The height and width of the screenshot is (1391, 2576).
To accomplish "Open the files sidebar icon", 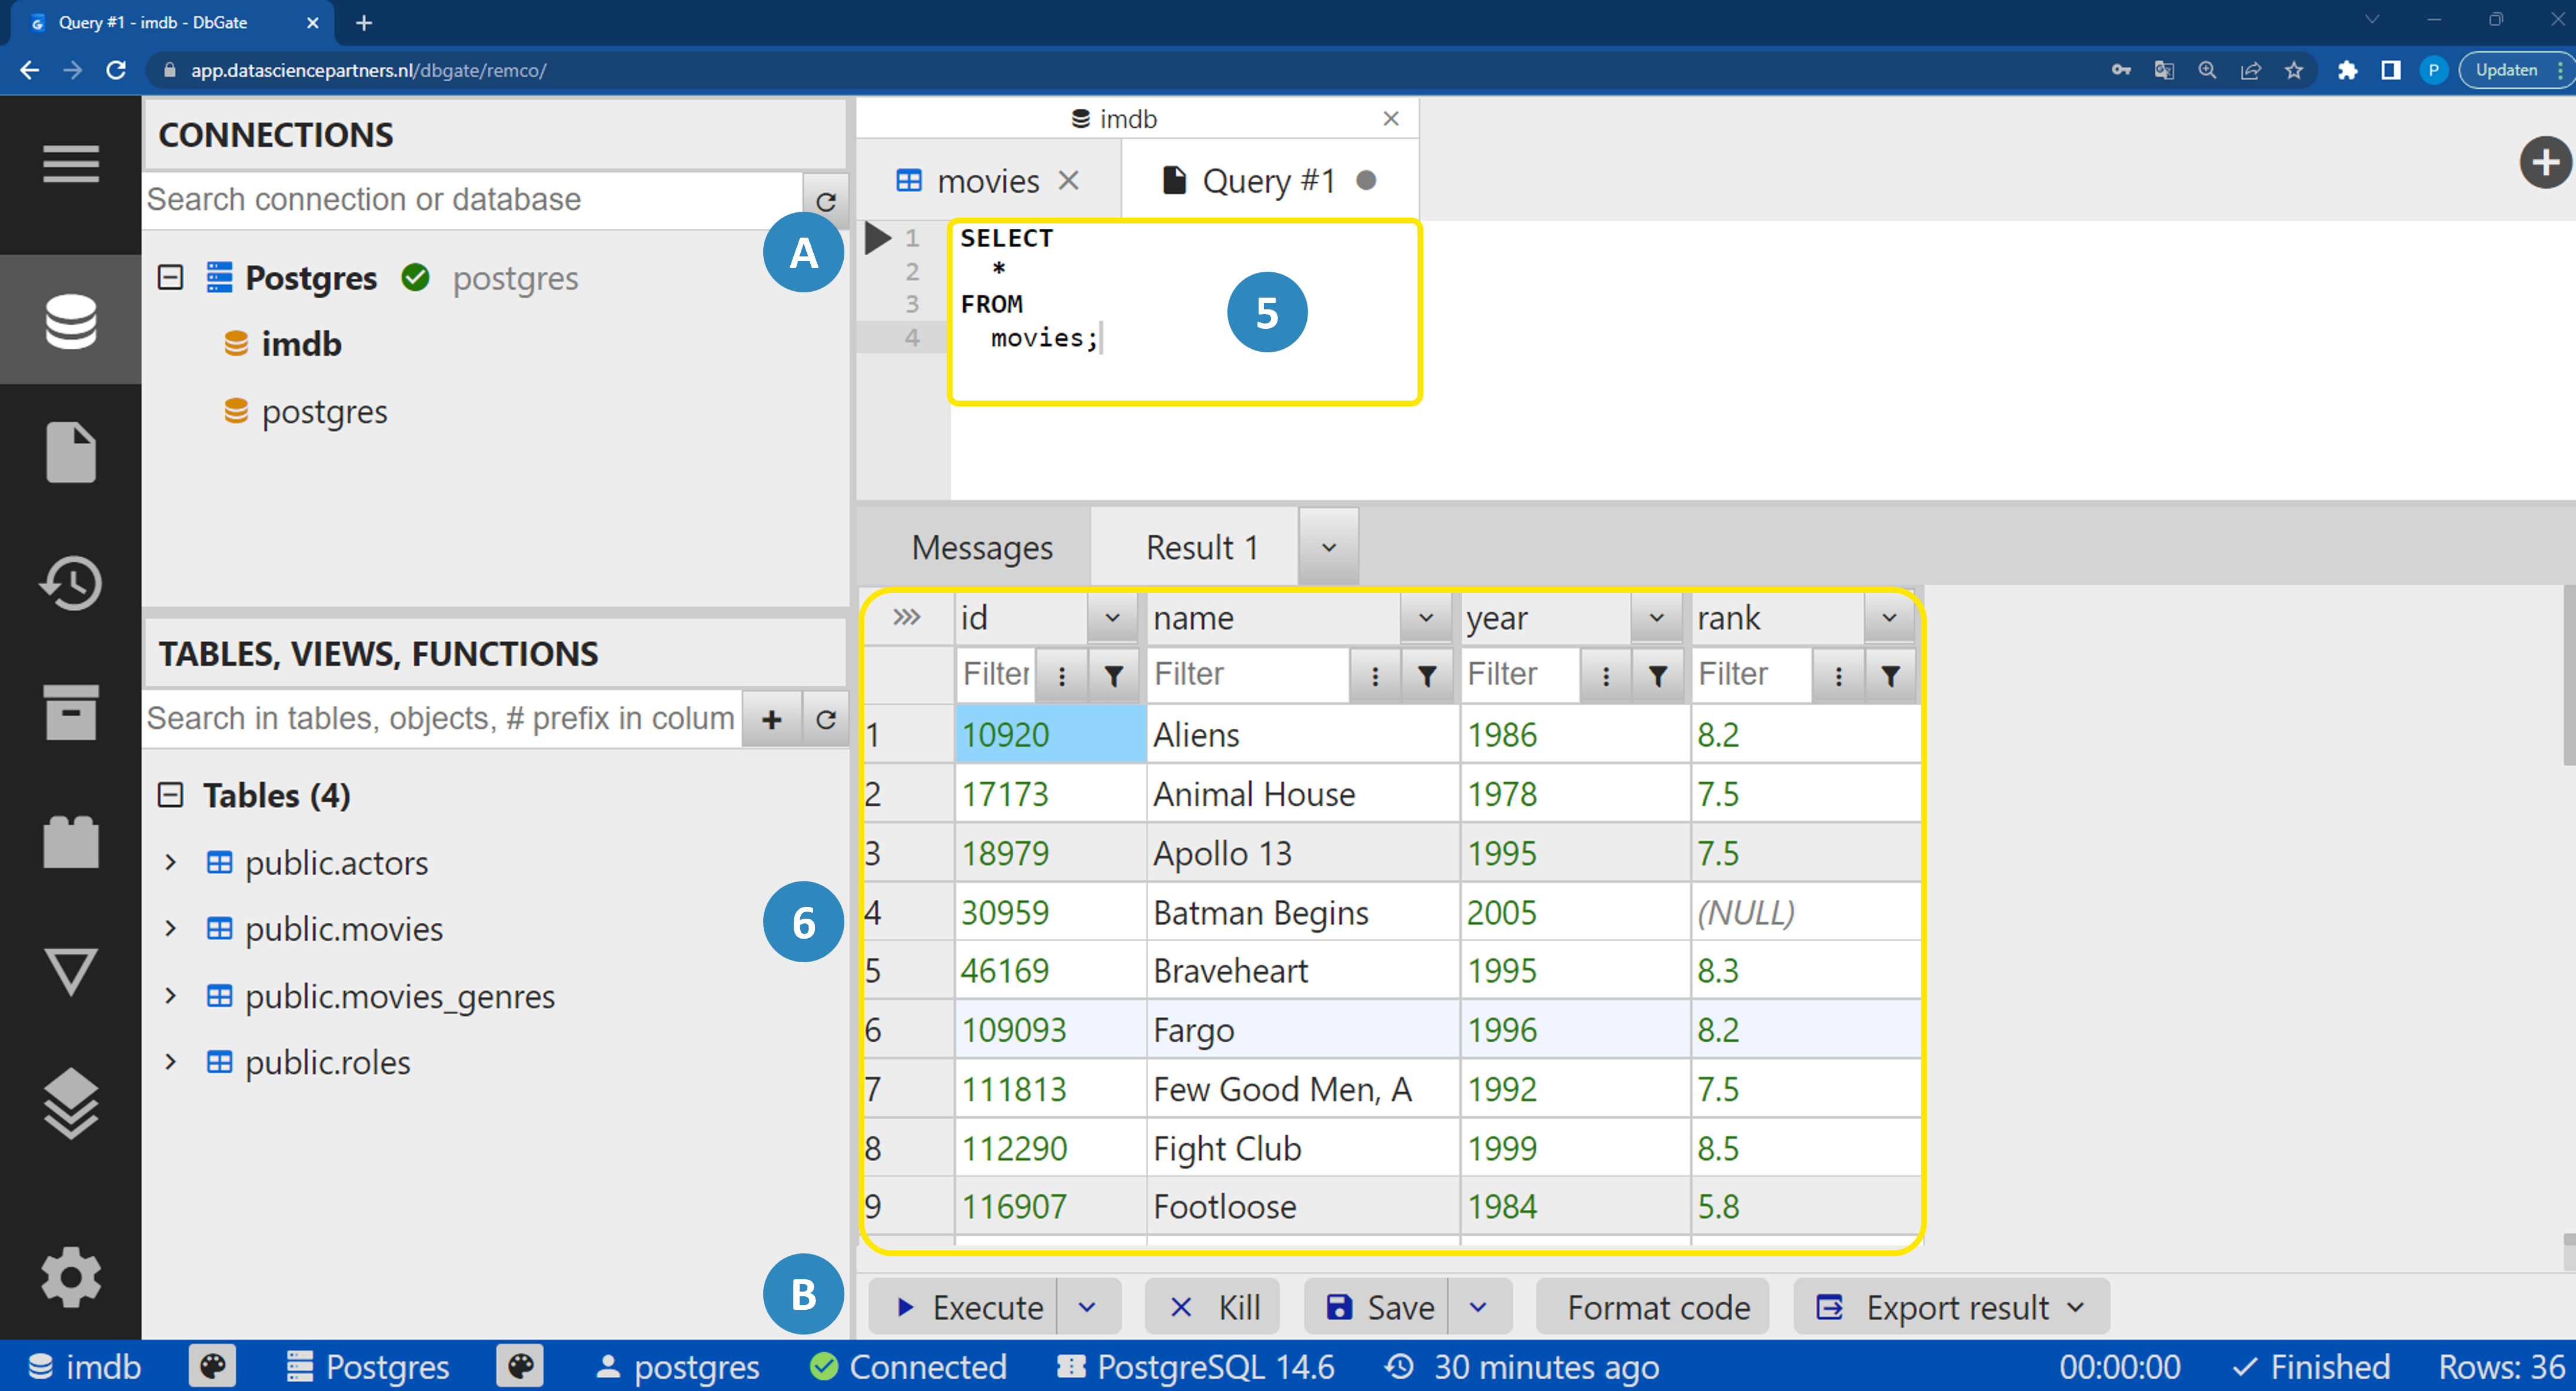I will [70, 452].
